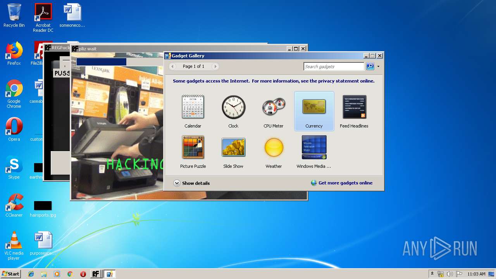This screenshot has width=496, height=279.
Task: Launch Firefox from desktop
Action: click(x=14, y=53)
